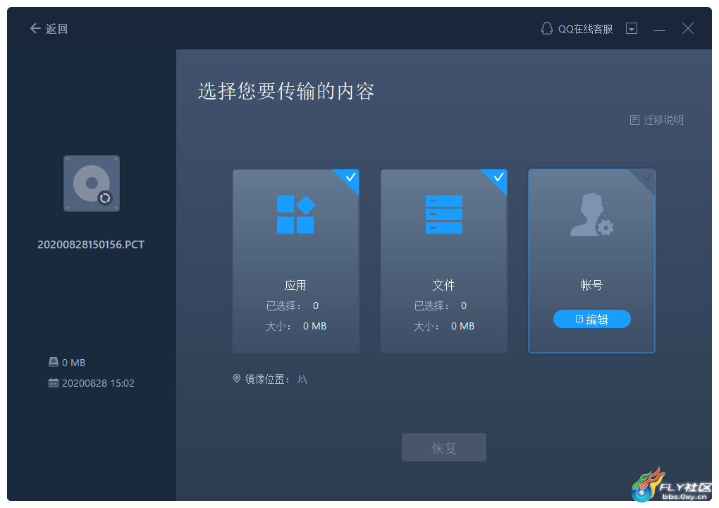Click the refresh badge on the disk icon

(x=105, y=198)
